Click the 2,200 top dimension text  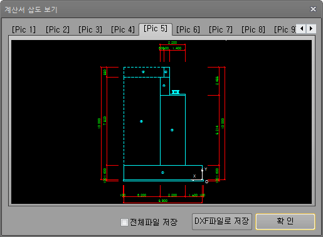pyautogui.click(x=172, y=43)
